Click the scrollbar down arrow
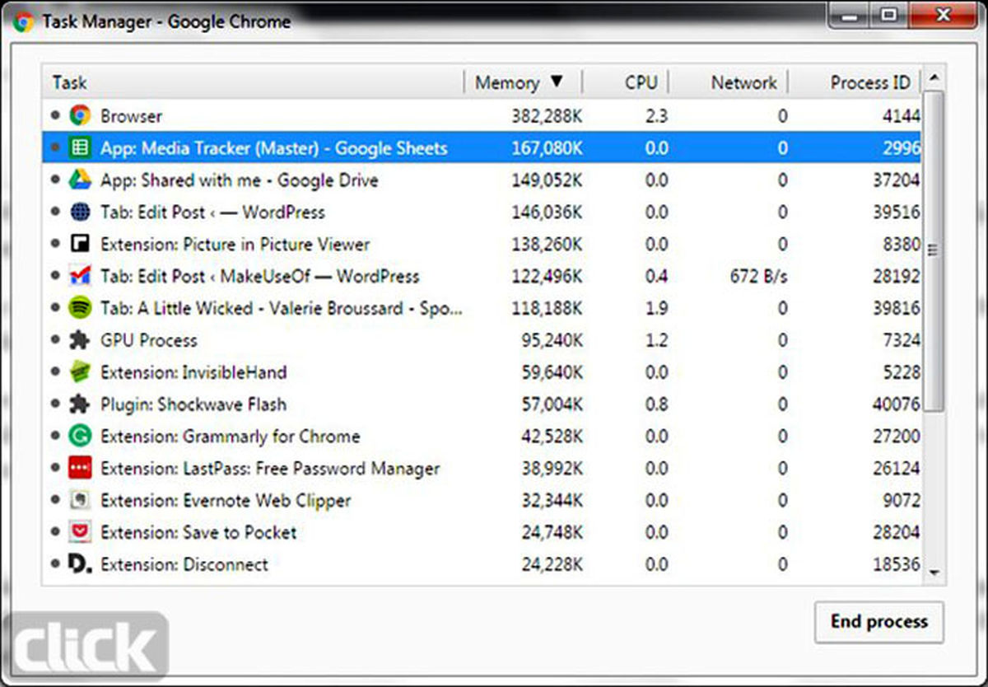 coord(934,572)
